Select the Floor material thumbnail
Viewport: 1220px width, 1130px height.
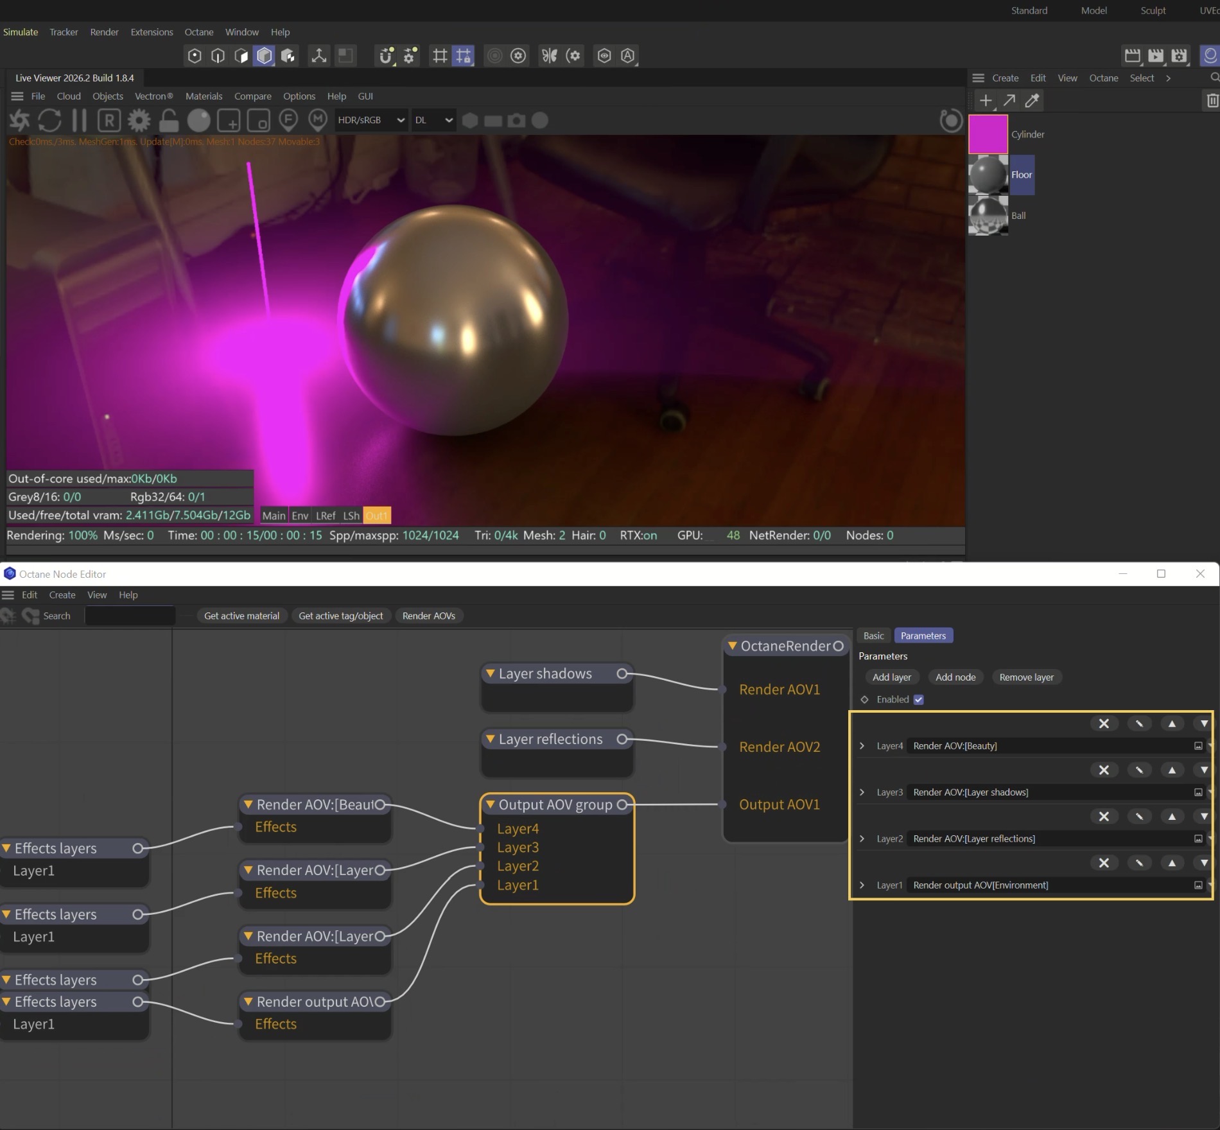[988, 175]
